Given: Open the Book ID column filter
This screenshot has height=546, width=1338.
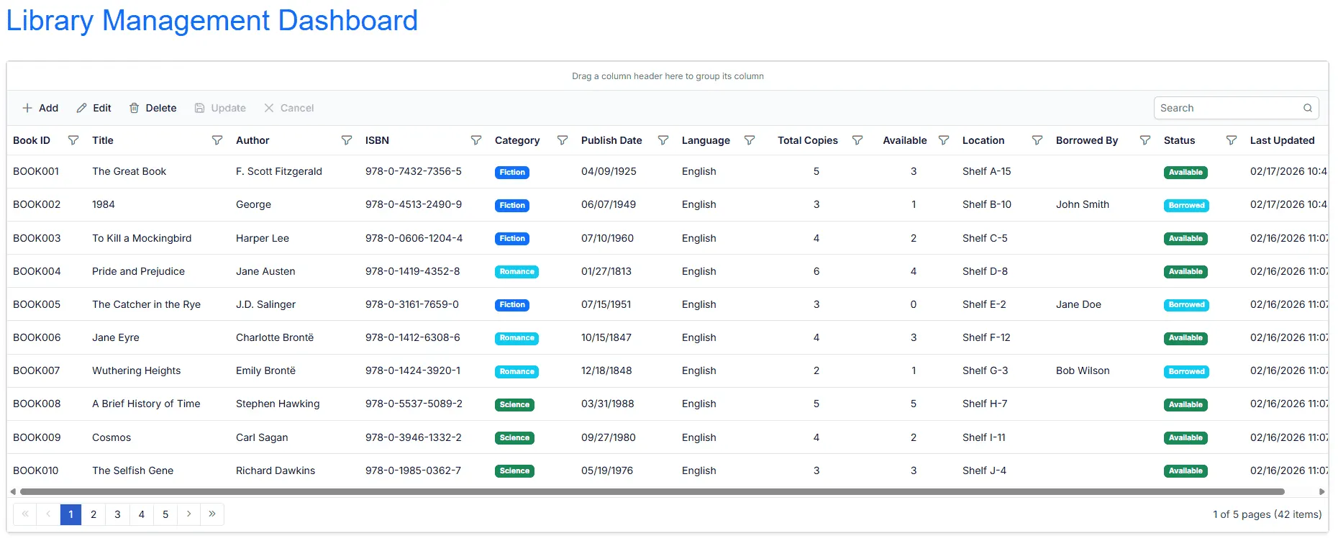Looking at the screenshot, I should [x=73, y=140].
